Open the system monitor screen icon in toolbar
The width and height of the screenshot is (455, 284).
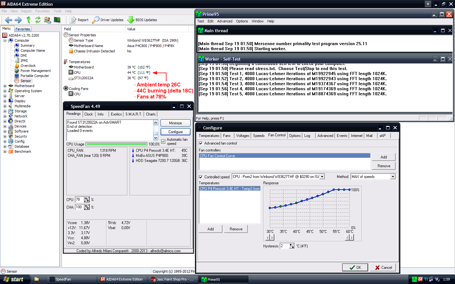tap(57, 20)
